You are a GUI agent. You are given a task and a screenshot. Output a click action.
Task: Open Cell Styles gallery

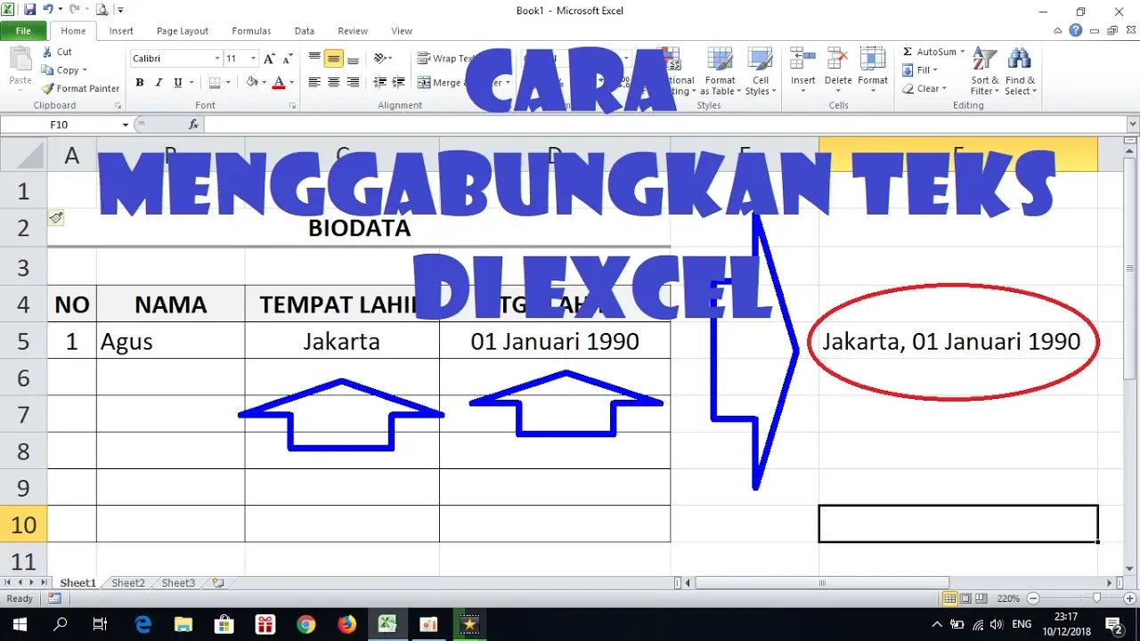pos(760,71)
